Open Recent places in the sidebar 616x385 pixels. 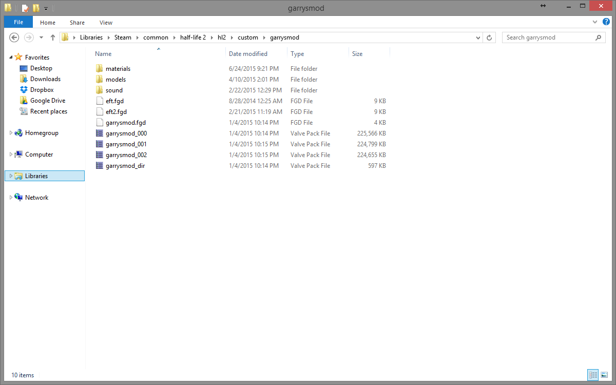coord(48,111)
